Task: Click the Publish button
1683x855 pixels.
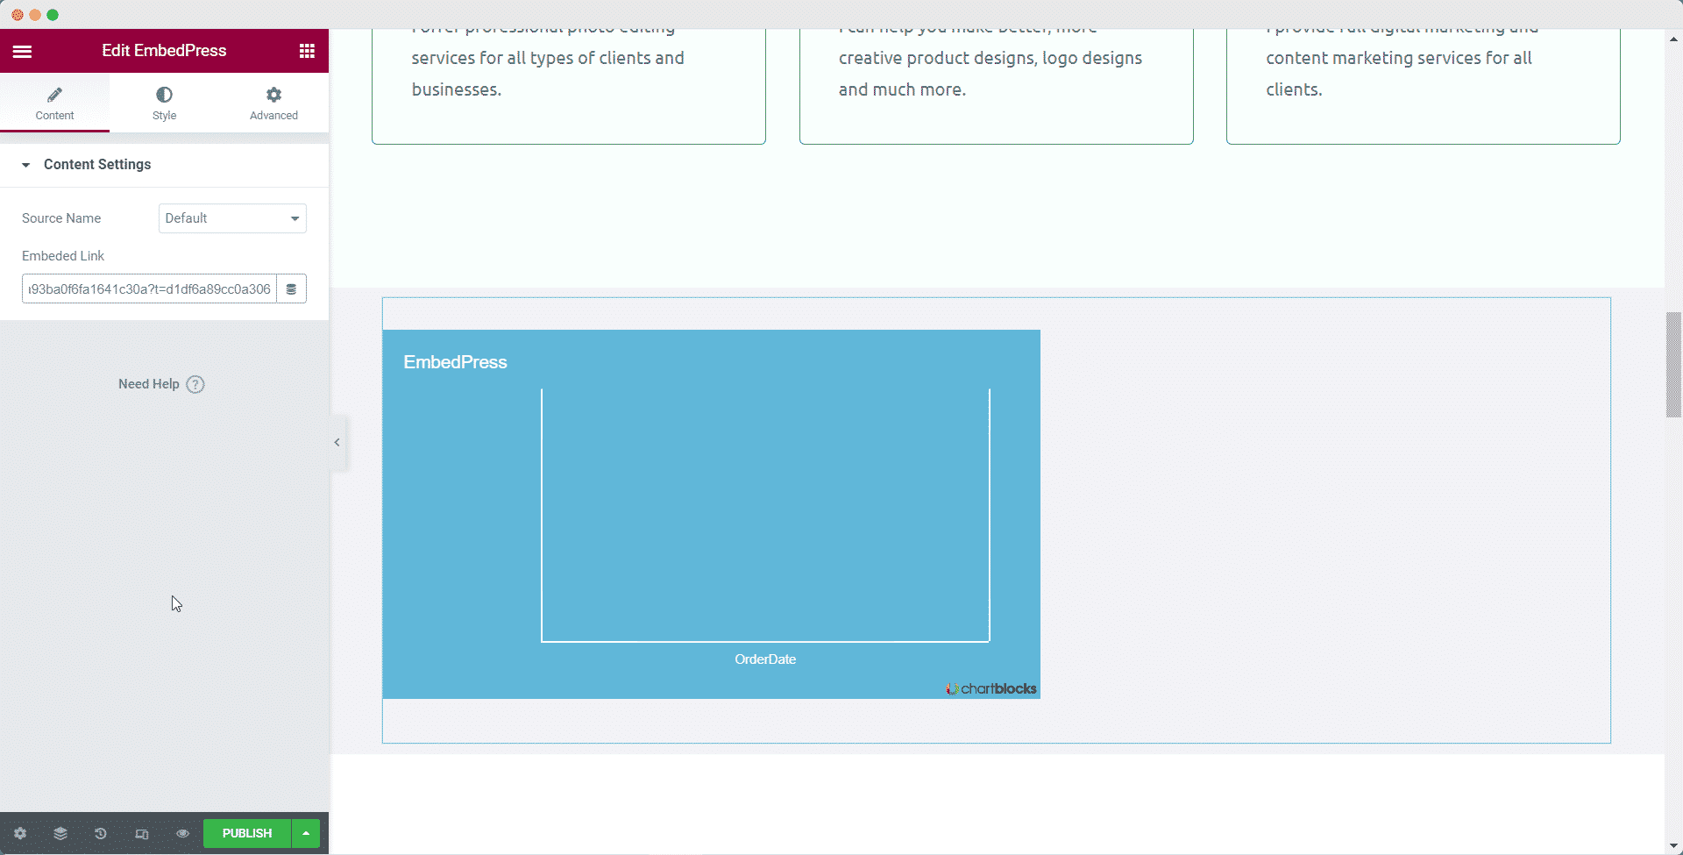Action: point(247,833)
